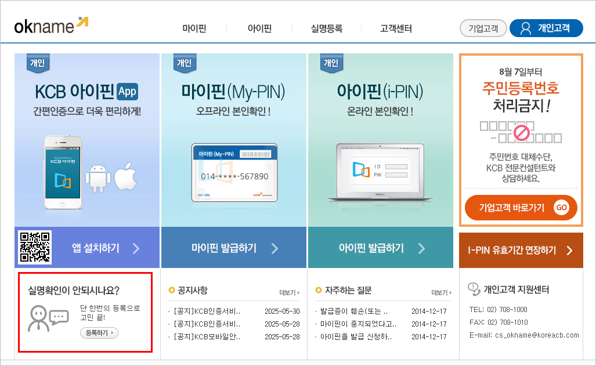Click the 기업고객 바로가기 button

coord(521,208)
